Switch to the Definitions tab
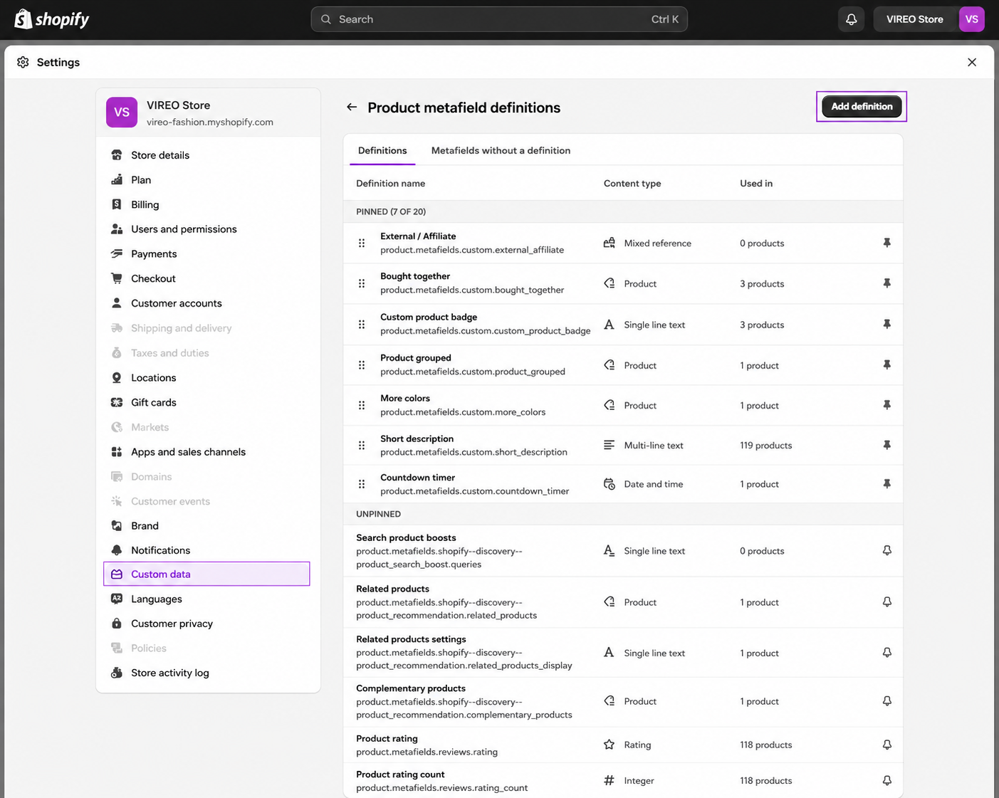The width and height of the screenshot is (999, 798). [382, 150]
